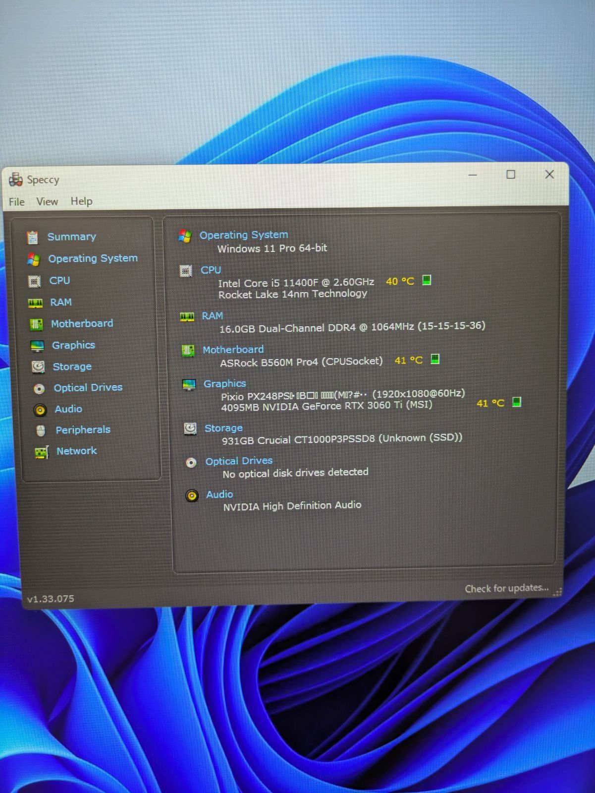Click the Optical Drives disc icon in sidebar

39,389
